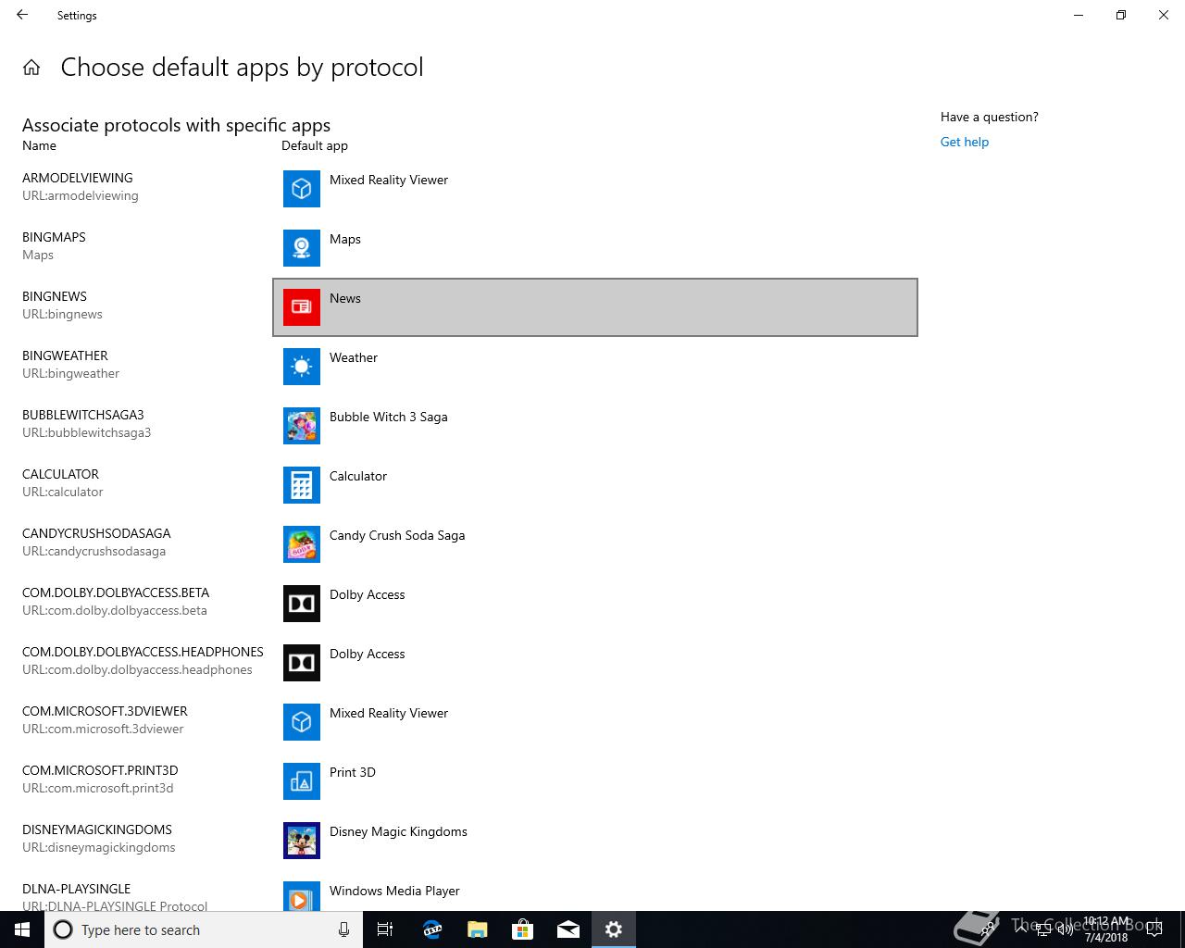
Task: Click the Print 3D app icon
Action: (302, 781)
